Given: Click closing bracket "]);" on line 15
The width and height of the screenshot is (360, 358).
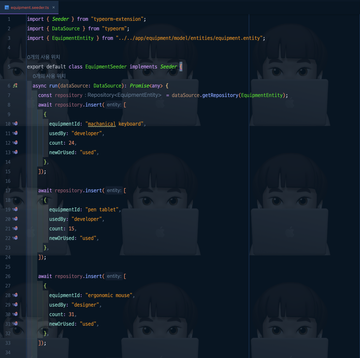Looking at the screenshot, I should pos(42,171).
